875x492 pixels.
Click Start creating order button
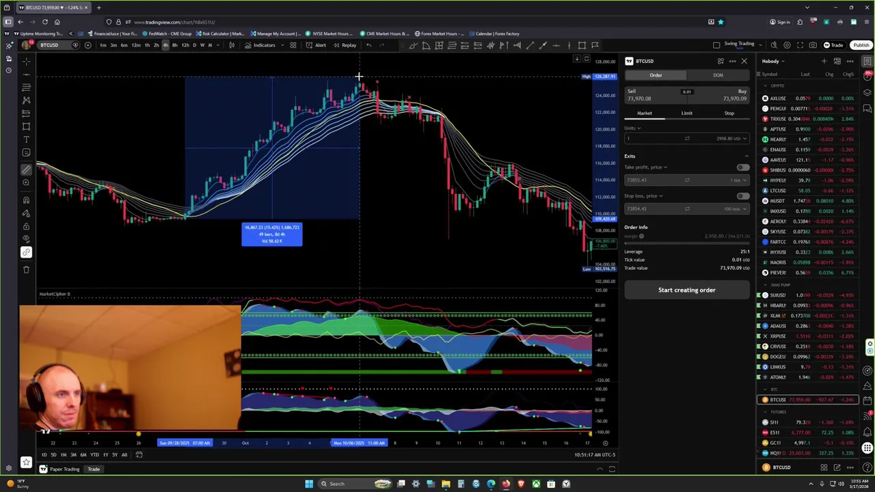pyautogui.click(x=686, y=290)
